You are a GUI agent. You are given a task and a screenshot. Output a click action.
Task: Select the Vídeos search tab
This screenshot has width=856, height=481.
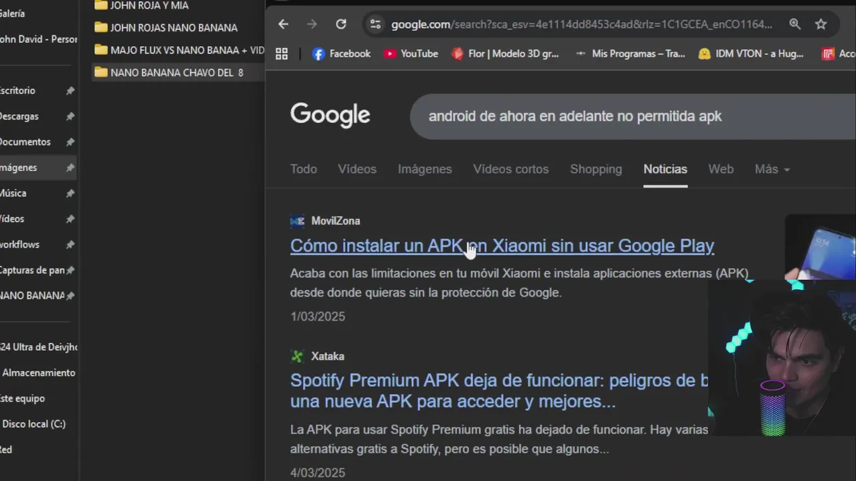[357, 169]
